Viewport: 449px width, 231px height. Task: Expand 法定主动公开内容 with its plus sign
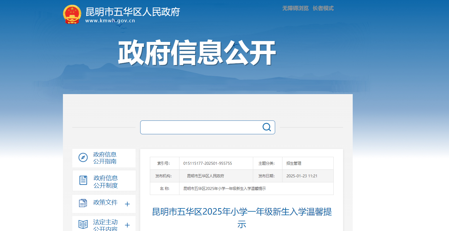pos(127,225)
